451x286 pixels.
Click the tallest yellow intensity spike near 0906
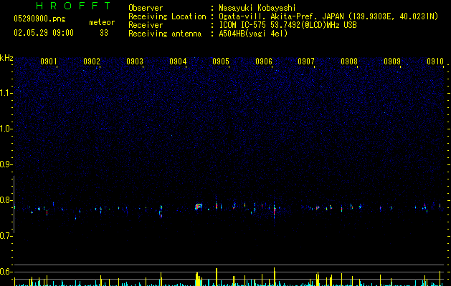(x=275, y=277)
